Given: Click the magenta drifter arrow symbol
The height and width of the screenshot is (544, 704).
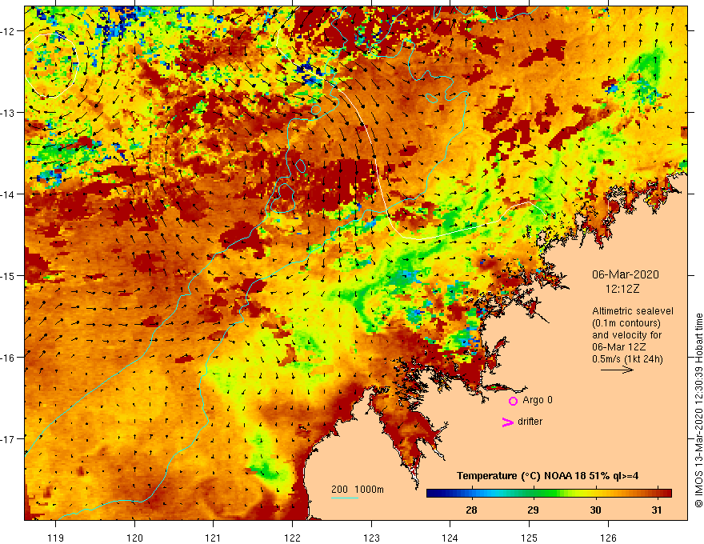Looking at the screenshot, I should point(507,422).
